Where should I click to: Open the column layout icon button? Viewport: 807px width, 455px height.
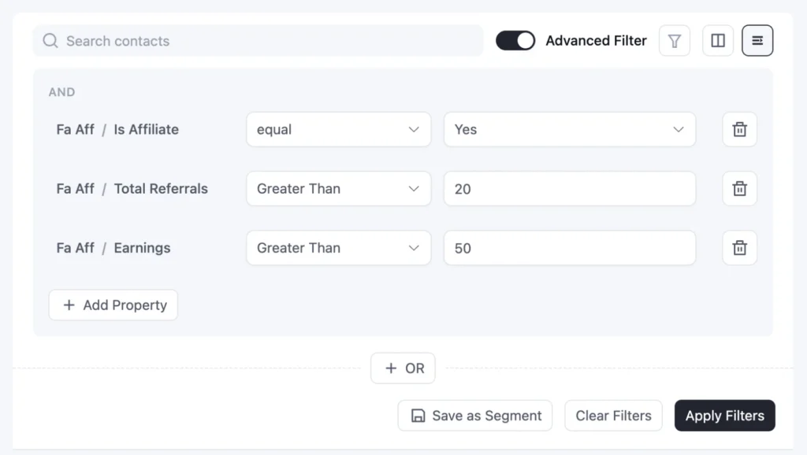tap(718, 41)
